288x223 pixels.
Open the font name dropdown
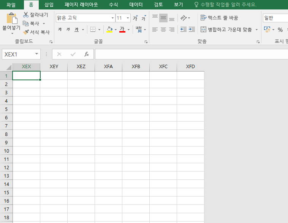pos(112,18)
